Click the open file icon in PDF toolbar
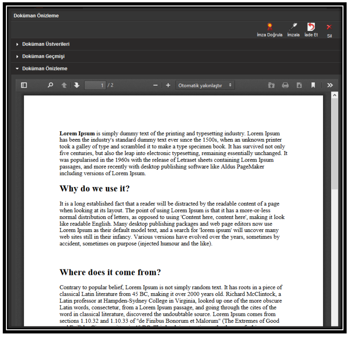 click(271, 85)
